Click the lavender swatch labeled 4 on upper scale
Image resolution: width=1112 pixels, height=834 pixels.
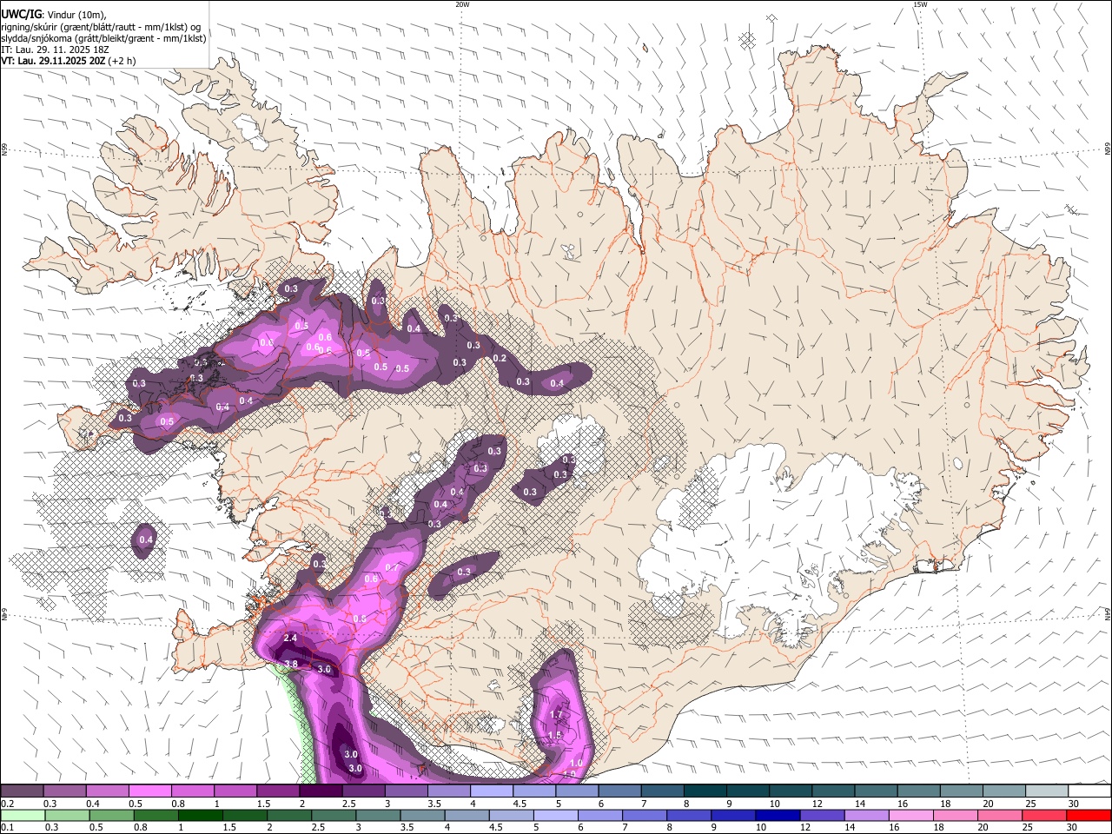pos(492,791)
